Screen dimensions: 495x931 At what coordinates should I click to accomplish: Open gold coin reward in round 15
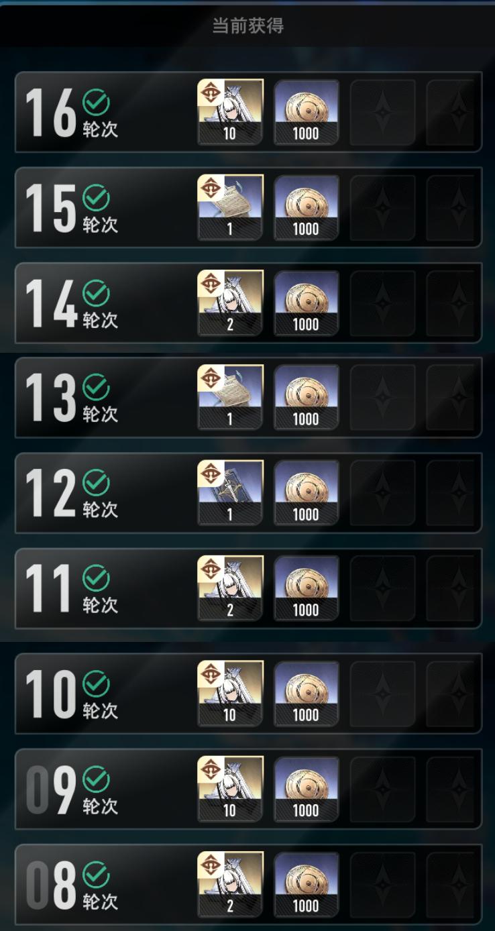(306, 207)
